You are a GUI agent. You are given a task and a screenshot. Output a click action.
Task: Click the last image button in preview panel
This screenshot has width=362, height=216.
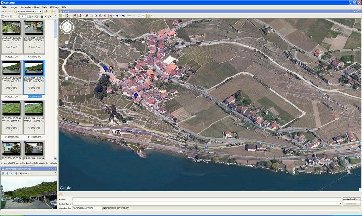(x=16, y=173)
